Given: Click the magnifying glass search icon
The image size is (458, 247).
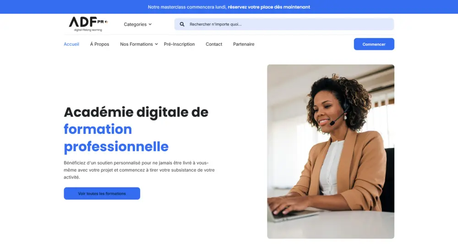Looking at the screenshot, I should 182,24.
